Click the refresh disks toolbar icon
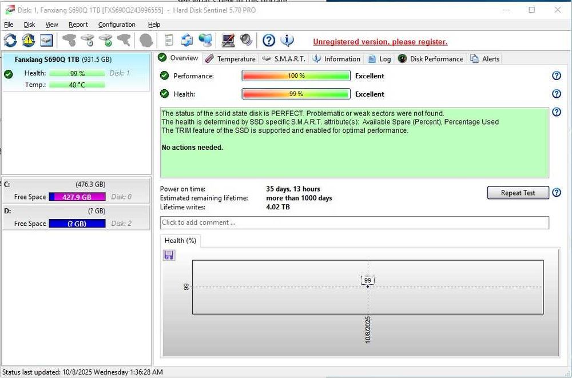This screenshot has width=572, height=378. (10, 40)
